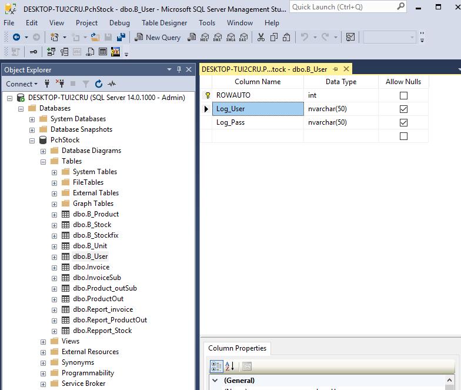Expand the dbo.B_Product table node
Viewport: 461px width, 390px height.
[55, 214]
